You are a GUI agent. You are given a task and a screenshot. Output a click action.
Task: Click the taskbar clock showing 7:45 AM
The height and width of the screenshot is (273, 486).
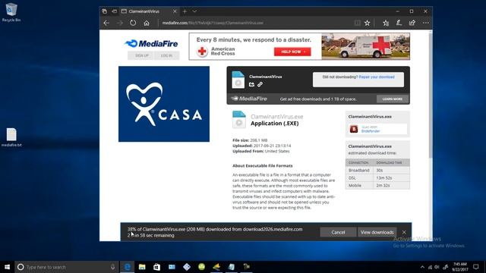tap(460, 267)
